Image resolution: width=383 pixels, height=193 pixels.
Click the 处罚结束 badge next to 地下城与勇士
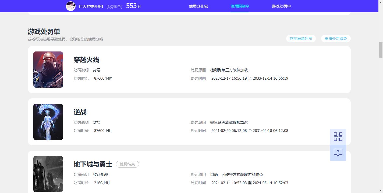click(x=127, y=164)
